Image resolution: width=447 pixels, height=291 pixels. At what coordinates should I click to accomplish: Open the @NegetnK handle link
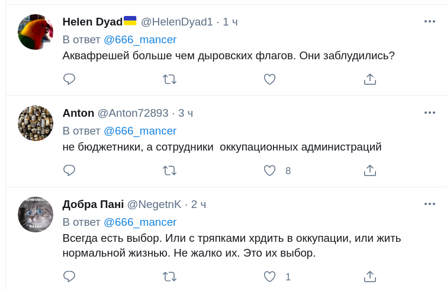point(155,204)
